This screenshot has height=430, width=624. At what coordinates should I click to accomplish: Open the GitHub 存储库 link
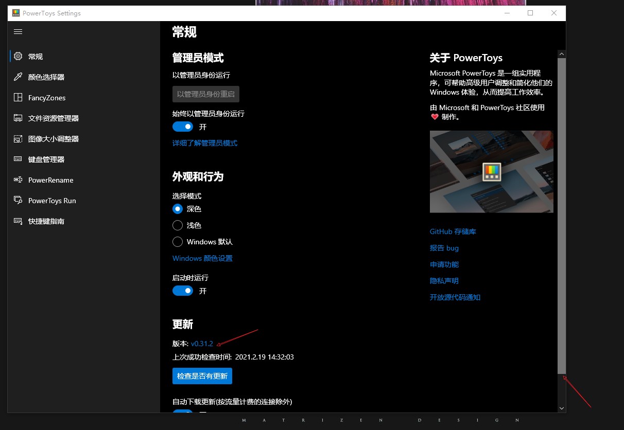pos(453,231)
